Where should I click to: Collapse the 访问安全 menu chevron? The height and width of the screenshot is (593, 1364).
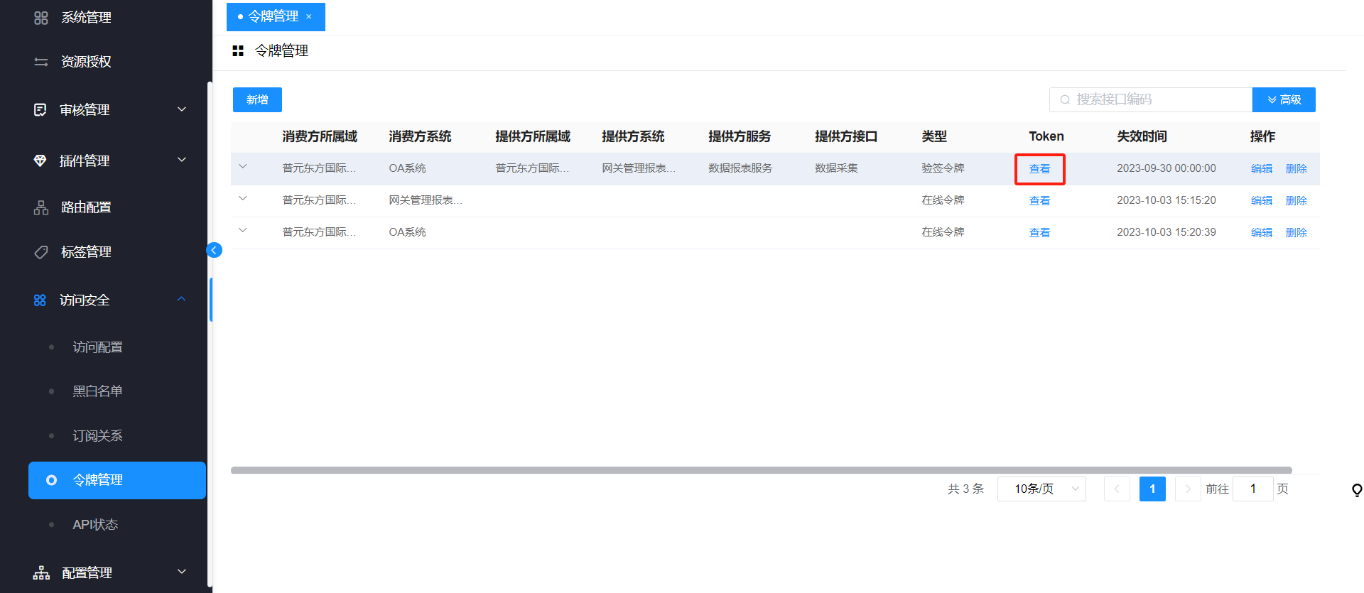182,299
